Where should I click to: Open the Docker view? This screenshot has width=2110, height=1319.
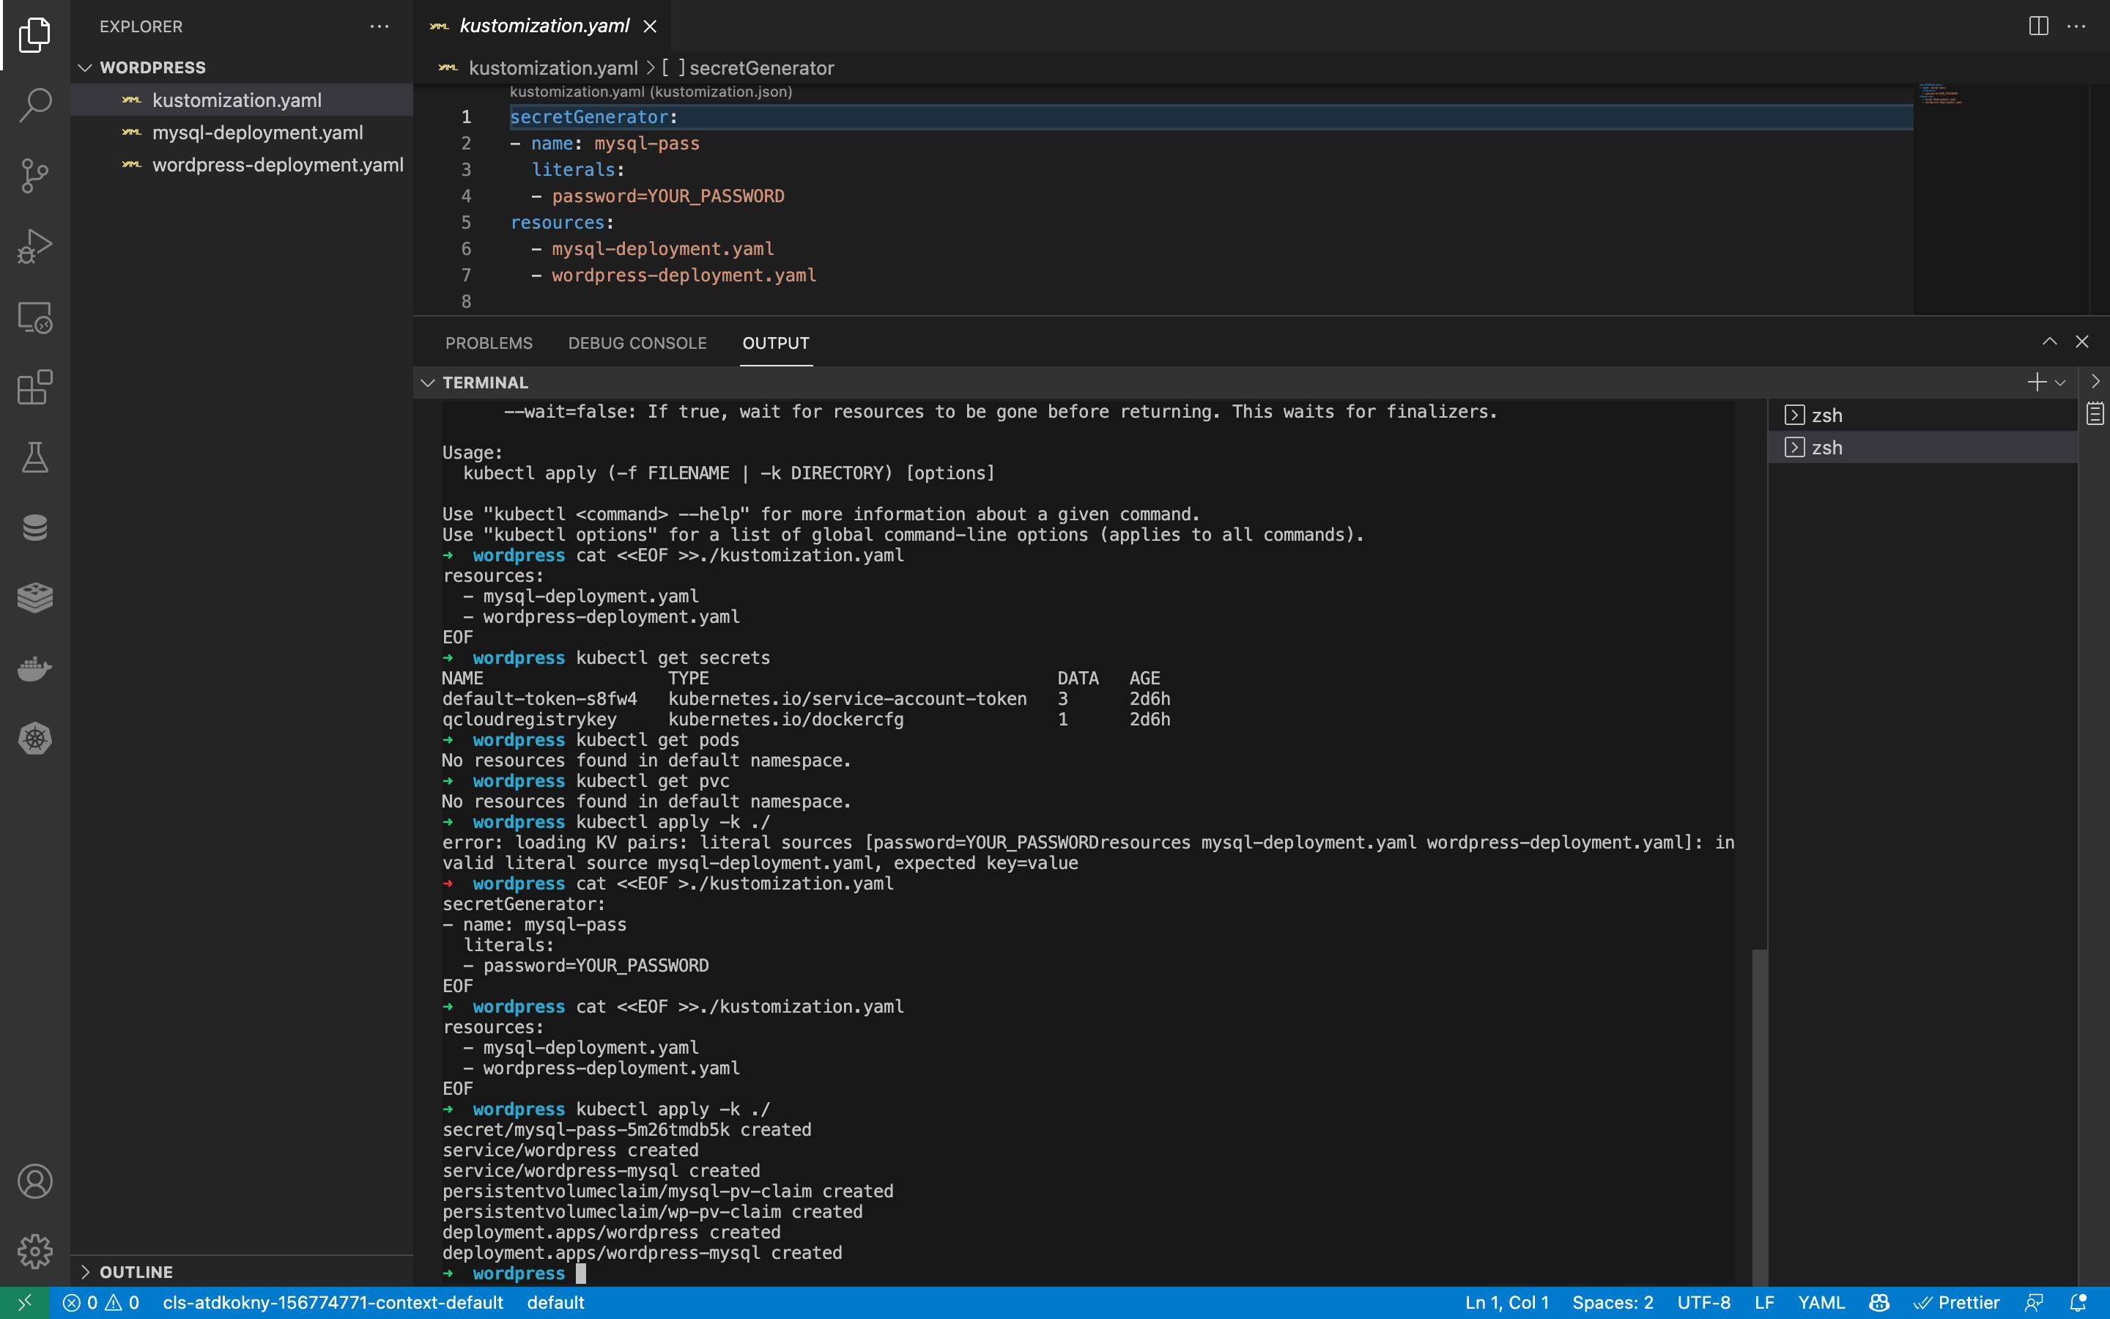pyautogui.click(x=35, y=668)
